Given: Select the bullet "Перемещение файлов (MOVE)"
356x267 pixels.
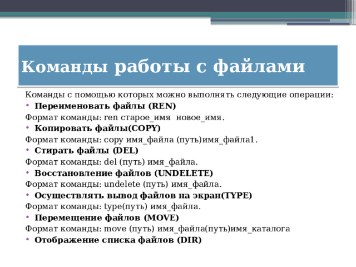Looking at the screenshot, I should [106, 217].
